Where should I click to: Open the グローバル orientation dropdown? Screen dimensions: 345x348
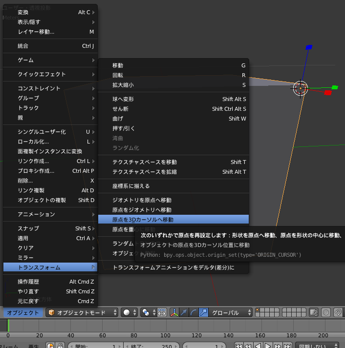(231, 313)
